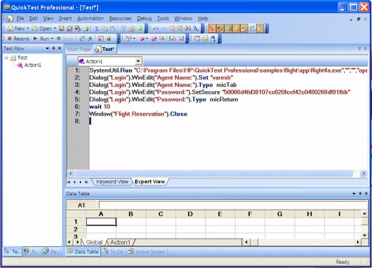372x268 pixels.
Task: Toggle the Data Table pane toolbar icon
Action: pyautogui.click(x=236, y=29)
